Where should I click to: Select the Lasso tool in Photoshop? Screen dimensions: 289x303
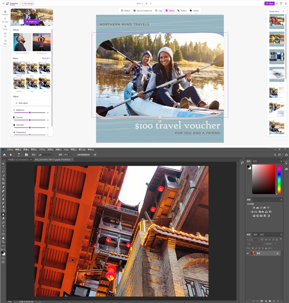tap(3, 171)
